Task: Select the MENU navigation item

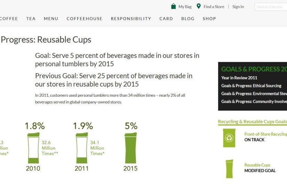Action: [x=51, y=19]
